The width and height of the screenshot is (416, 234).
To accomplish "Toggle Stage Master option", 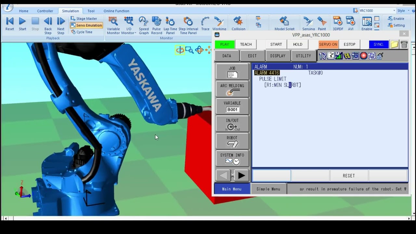I will tap(84, 19).
